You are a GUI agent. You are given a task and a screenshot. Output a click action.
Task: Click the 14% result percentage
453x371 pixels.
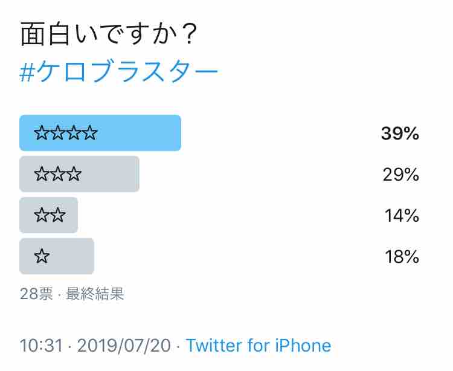402,216
